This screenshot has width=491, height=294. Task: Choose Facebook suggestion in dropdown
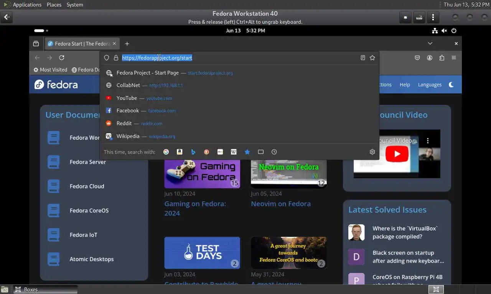point(239,111)
